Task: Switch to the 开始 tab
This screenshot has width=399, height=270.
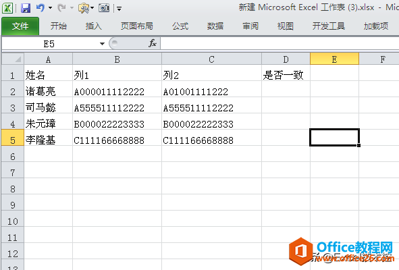Action: tap(59, 26)
